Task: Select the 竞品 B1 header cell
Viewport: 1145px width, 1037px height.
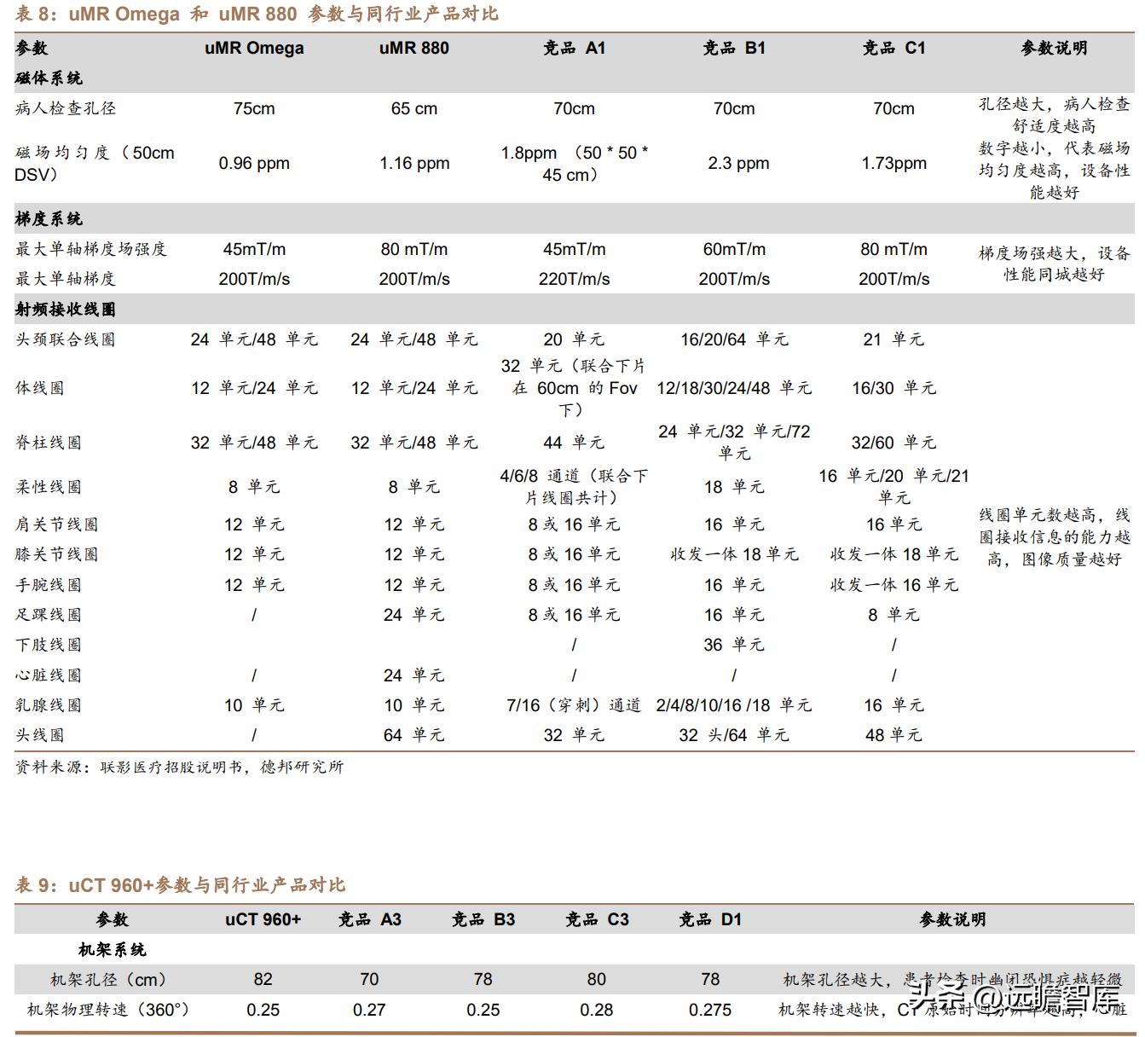Action: point(733,49)
